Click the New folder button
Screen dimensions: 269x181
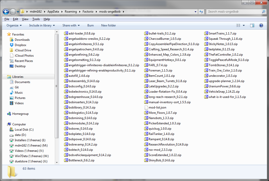click(109, 25)
